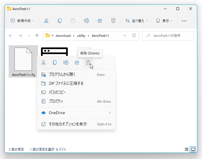Image resolution: width=202 pixels, height=159 pixels.
Task: Click the Copy icon in the top toolbar
Action: point(60,21)
